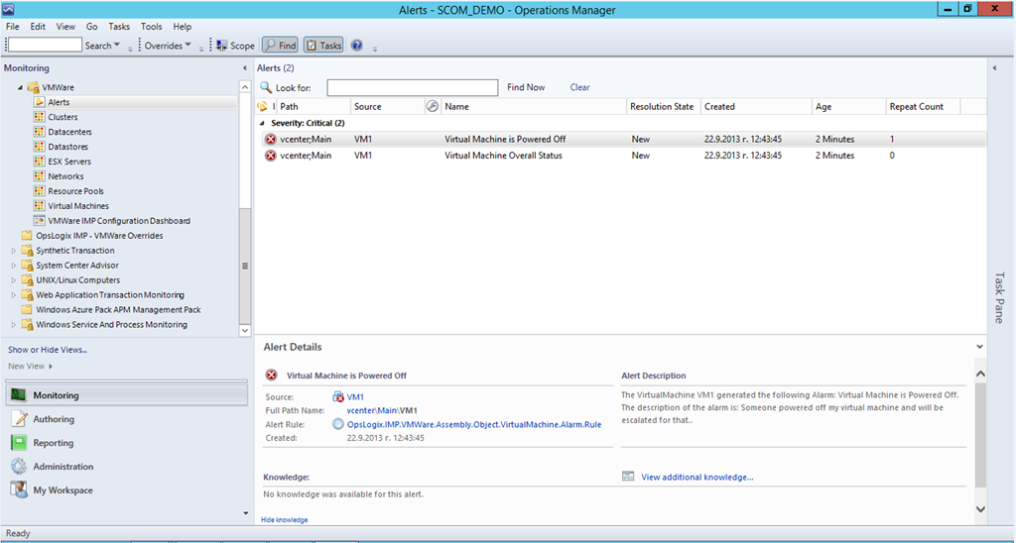Viewport: 1016px width, 543px height.
Task: Click the Find Now button
Action: [x=526, y=87]
